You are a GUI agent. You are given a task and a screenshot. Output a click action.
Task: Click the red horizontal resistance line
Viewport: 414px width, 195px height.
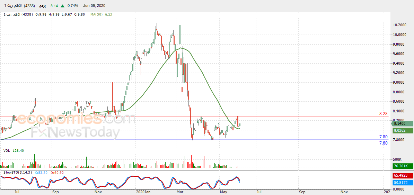(195, 117)
